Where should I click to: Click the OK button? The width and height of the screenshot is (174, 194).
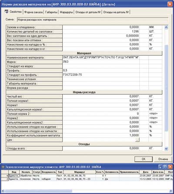coord(144,159)
